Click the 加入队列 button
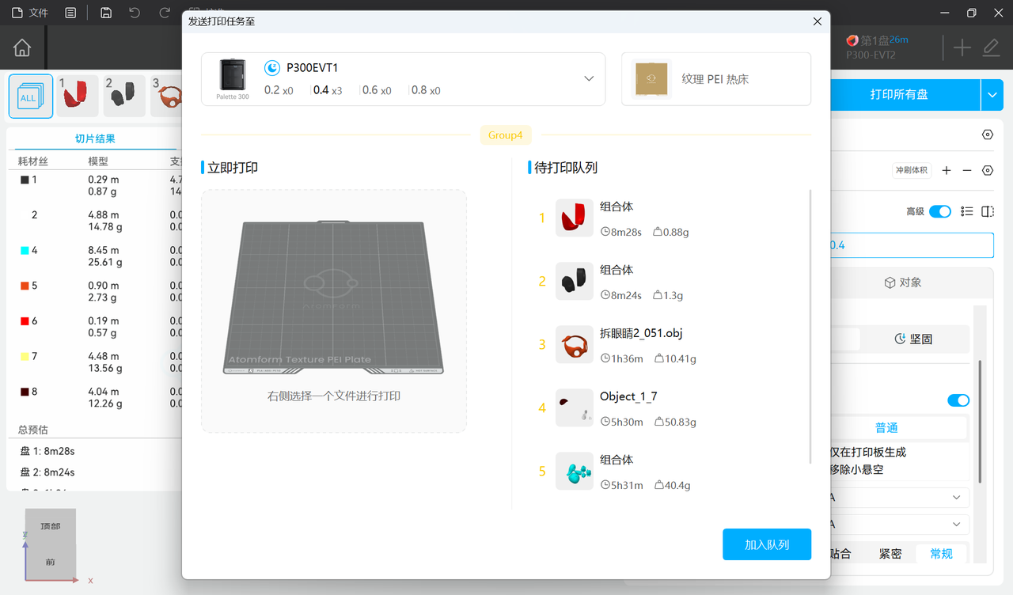 767,544
